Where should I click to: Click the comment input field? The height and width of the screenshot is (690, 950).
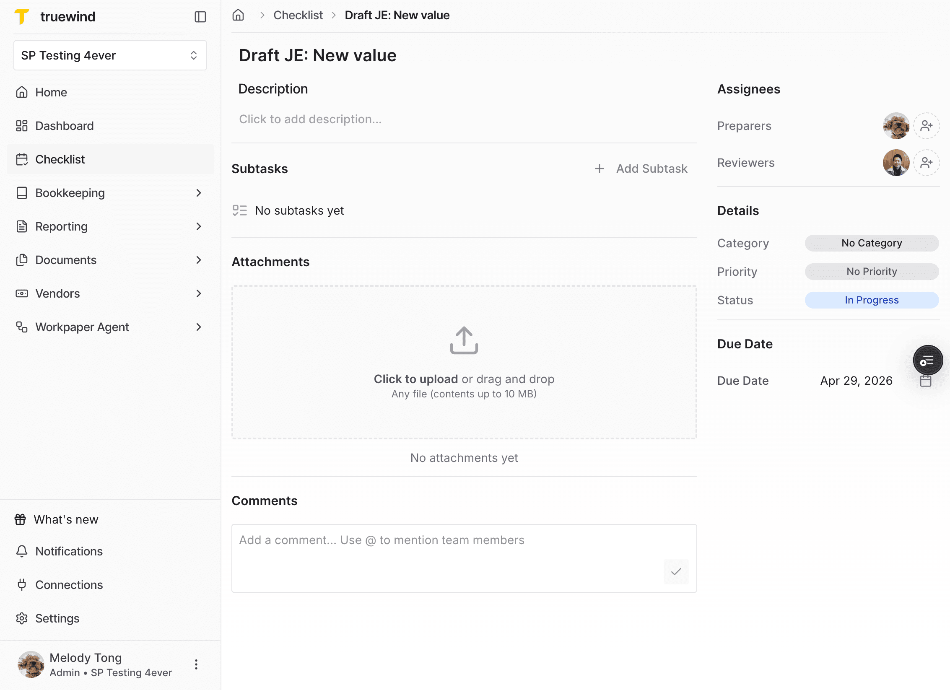pos(419,540)
